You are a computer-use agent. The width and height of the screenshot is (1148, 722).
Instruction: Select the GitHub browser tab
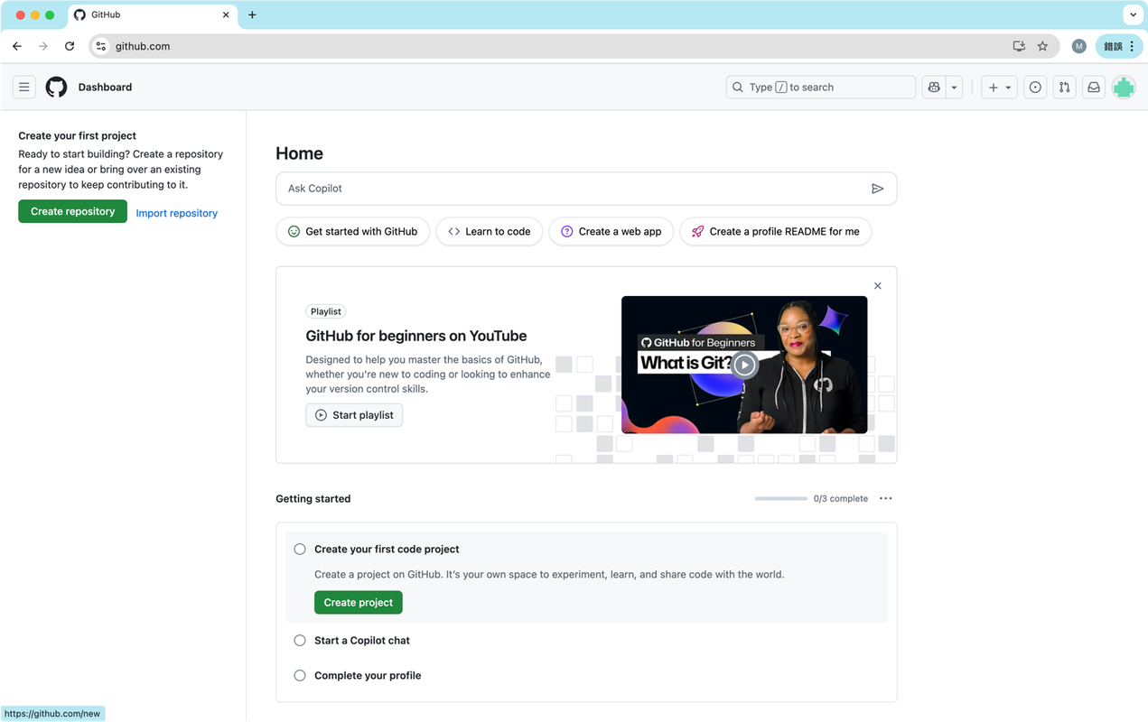pos(152,14)
